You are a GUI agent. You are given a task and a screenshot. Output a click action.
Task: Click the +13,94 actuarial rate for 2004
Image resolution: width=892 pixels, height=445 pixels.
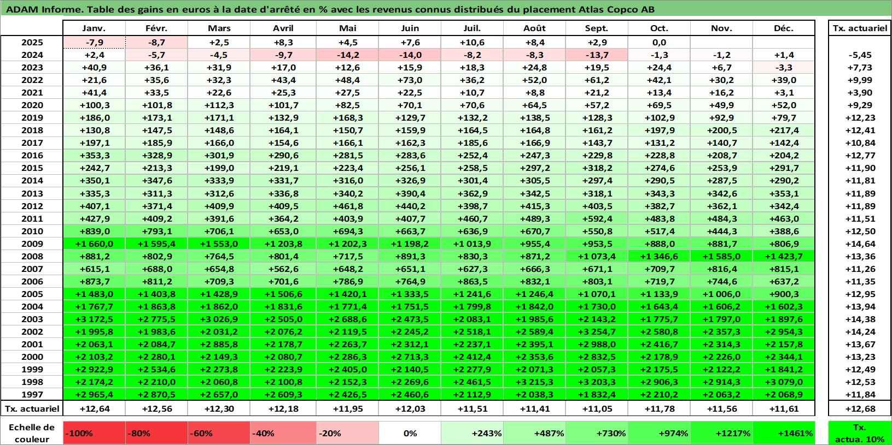tap(860, 306)
